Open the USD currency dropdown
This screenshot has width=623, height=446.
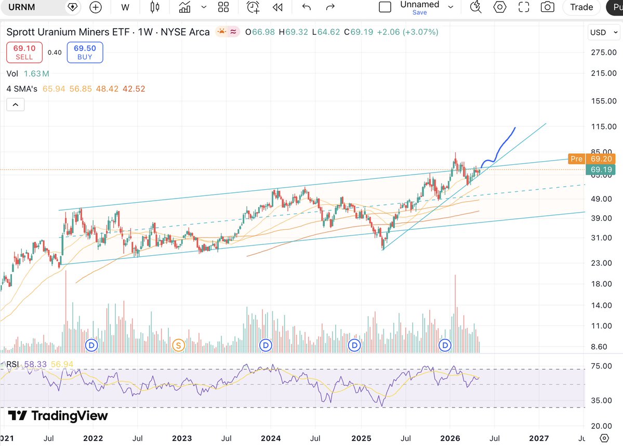(x=604, y=33)
